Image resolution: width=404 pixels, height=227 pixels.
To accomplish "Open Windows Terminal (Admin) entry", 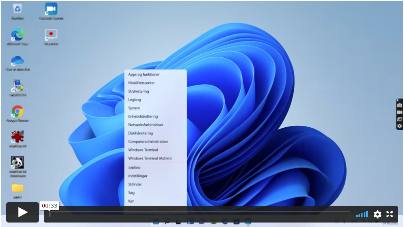I will click(150, 158).
